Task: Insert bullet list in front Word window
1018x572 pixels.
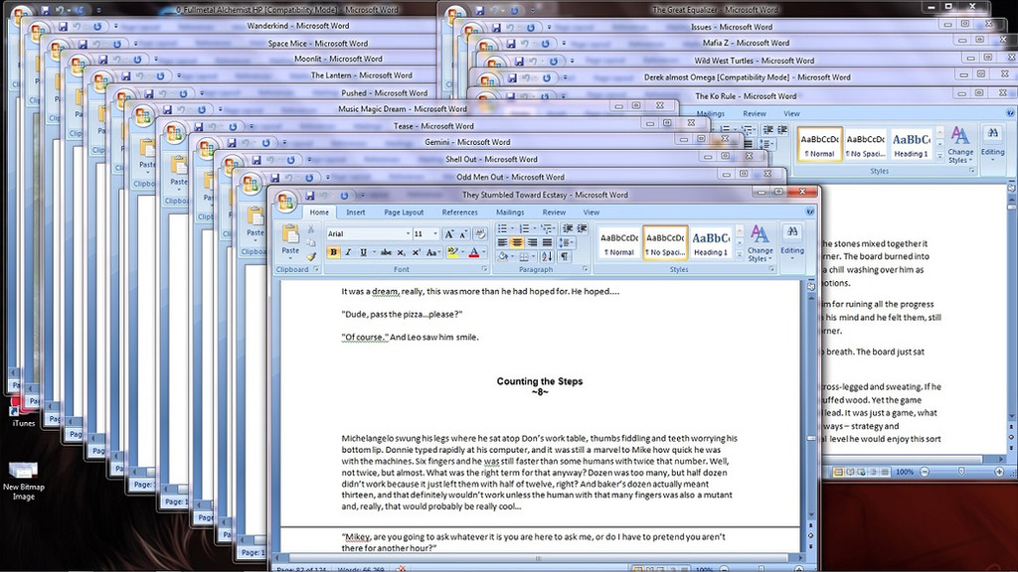Action: coord(502,228)
